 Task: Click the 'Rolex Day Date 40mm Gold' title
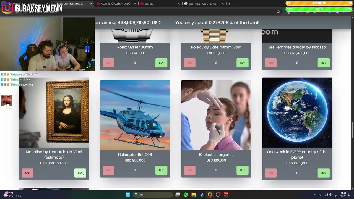click(216, 47)
